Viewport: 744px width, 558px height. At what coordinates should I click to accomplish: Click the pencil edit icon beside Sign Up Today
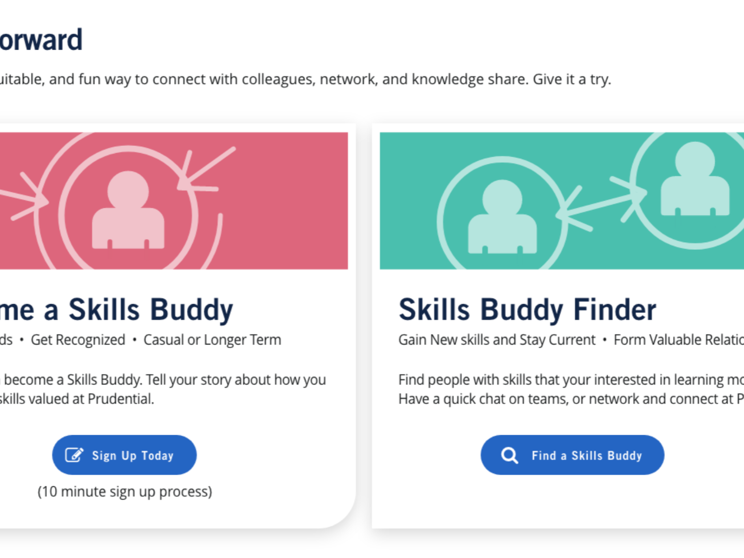pyautogui.click(x=74, y=455)
